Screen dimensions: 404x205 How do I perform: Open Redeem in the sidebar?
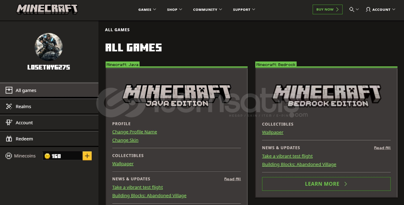tap(49, 139)
